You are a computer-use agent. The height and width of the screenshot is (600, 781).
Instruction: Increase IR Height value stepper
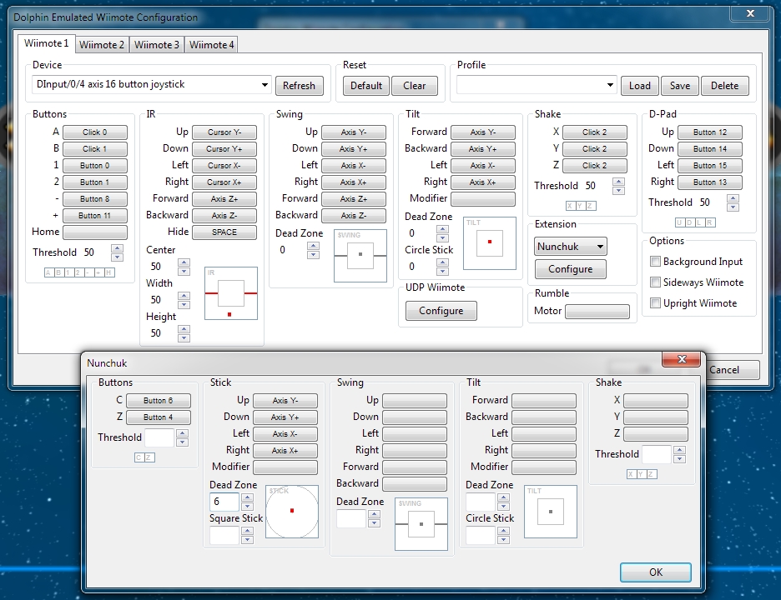[x=184, y=329]
